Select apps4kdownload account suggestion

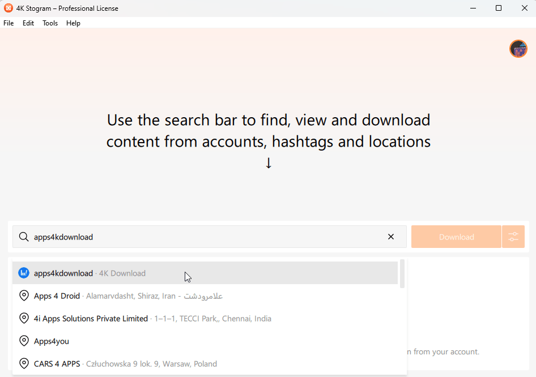click(x=205, y=273)
